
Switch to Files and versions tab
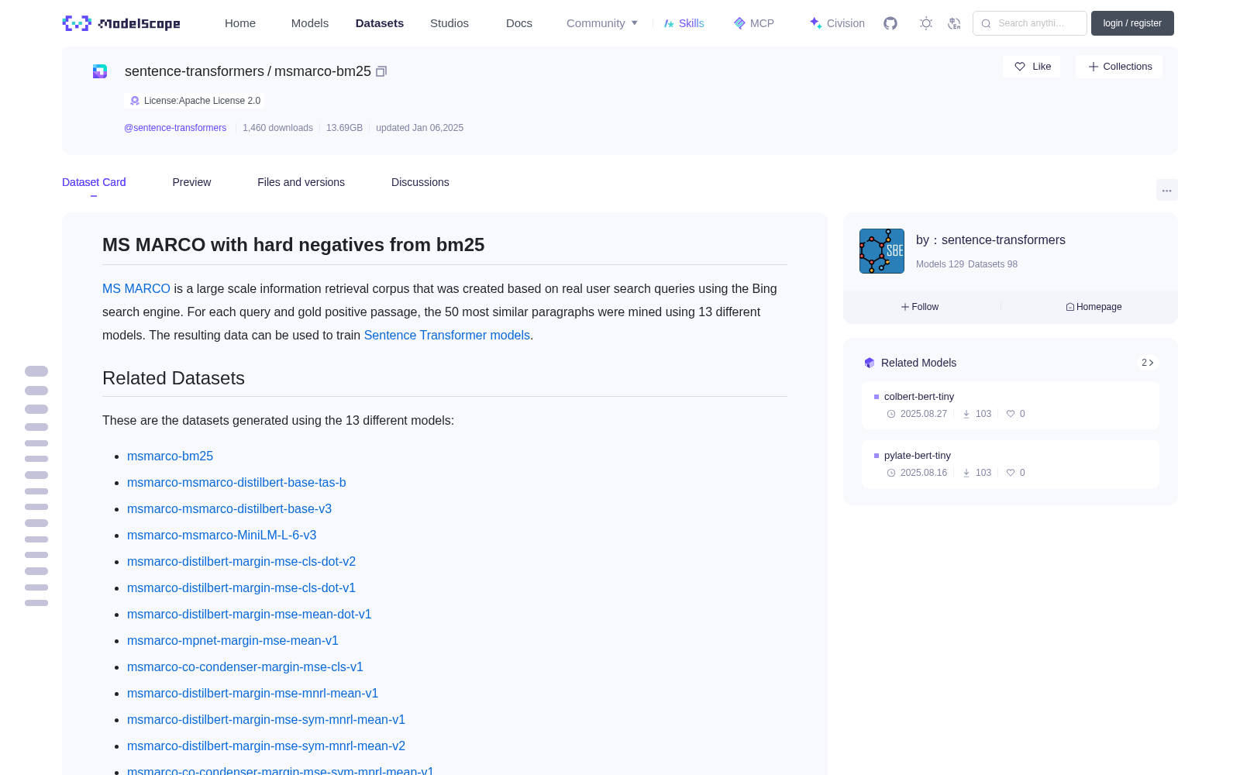(x=301, y=182)
